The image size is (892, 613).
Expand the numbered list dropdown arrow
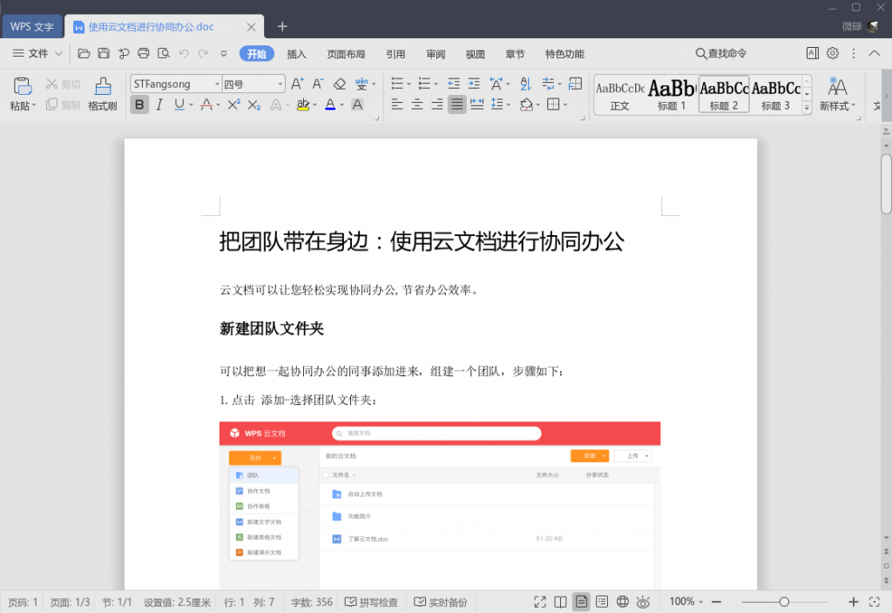436,84
